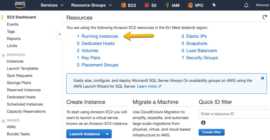
Task: Open the EC2 shortcut icon in the header
Action: coord(123,5)
